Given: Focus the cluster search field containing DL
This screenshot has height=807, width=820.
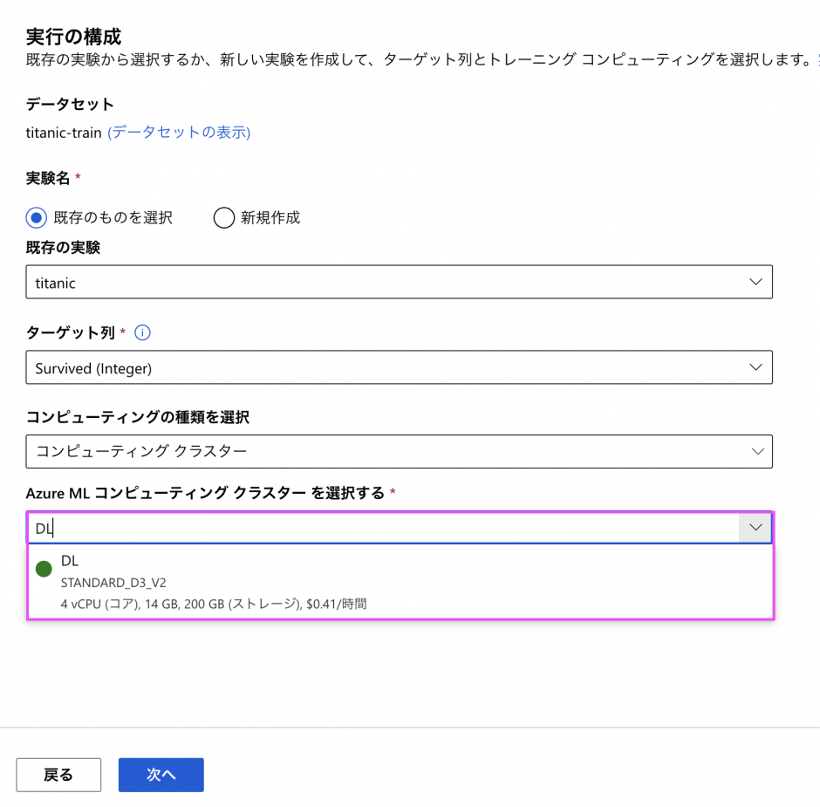Looking at the screenshot, I should point(384,528).
